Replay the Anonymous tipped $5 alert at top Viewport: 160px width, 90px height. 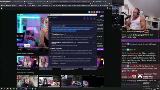[x=96, y=26]
